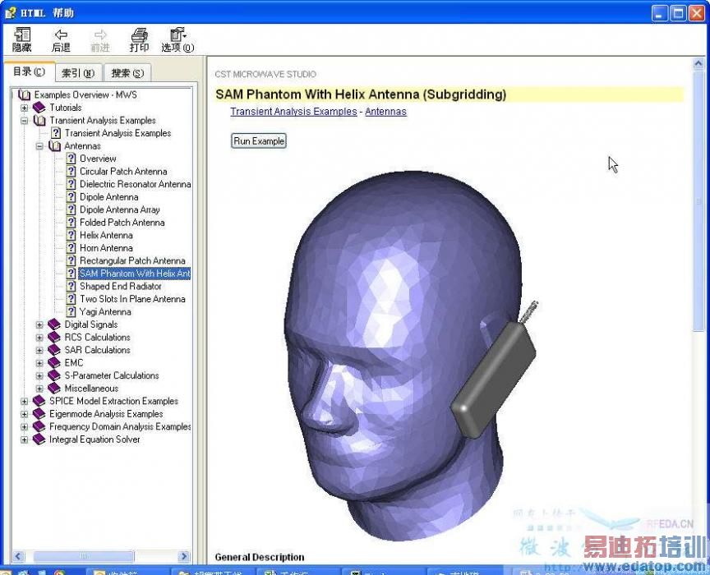The height and width of the screenshot is (575, 710).
Task: Click the contents tree horizontal scrollbar thumb
Action: [x=84, y=556]
